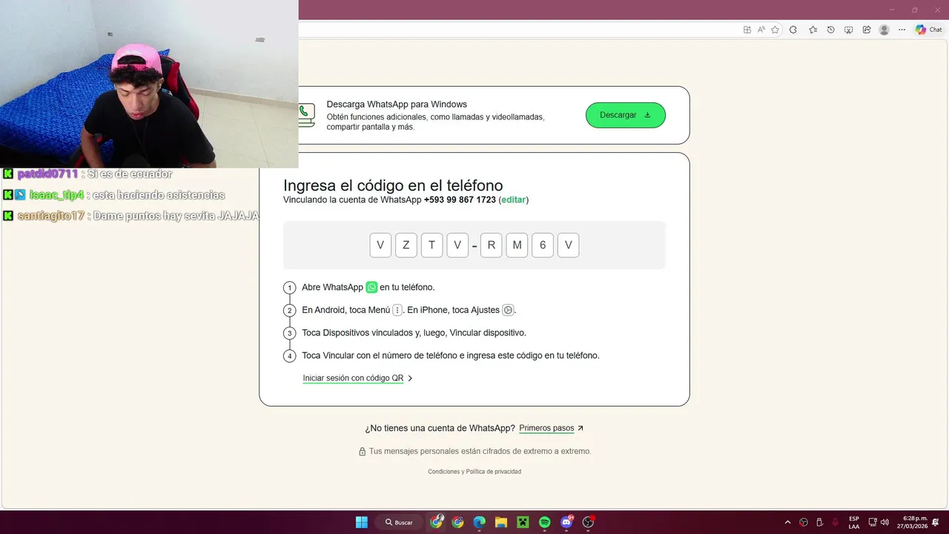Open Microsoft Edge from the taskbar
949x534 pixels.
[480, 522]
